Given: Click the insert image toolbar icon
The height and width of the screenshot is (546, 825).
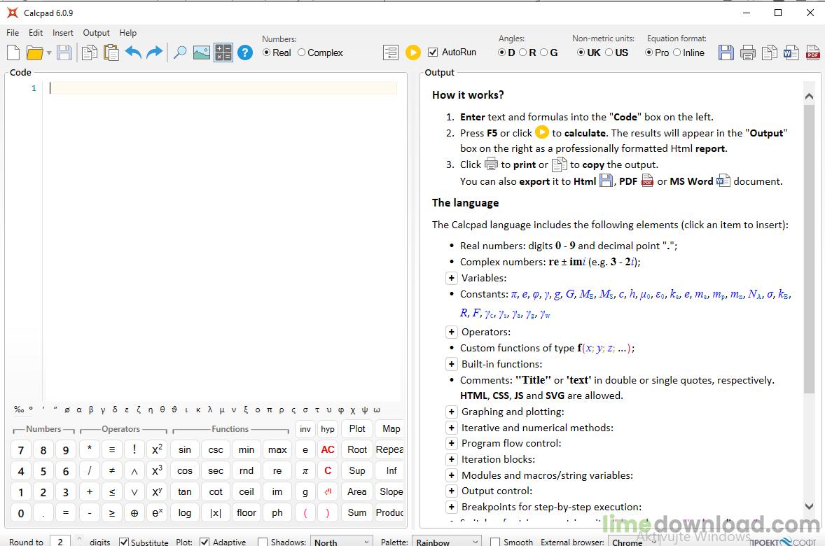Looking at the screenshot, I should (202, 52).
